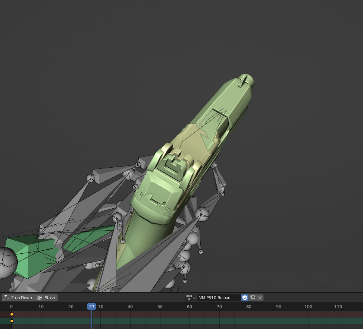Screen dimensions: 363x329
Task: Toggle off the blue shield next to action name
Action: [x=245, y=297]
